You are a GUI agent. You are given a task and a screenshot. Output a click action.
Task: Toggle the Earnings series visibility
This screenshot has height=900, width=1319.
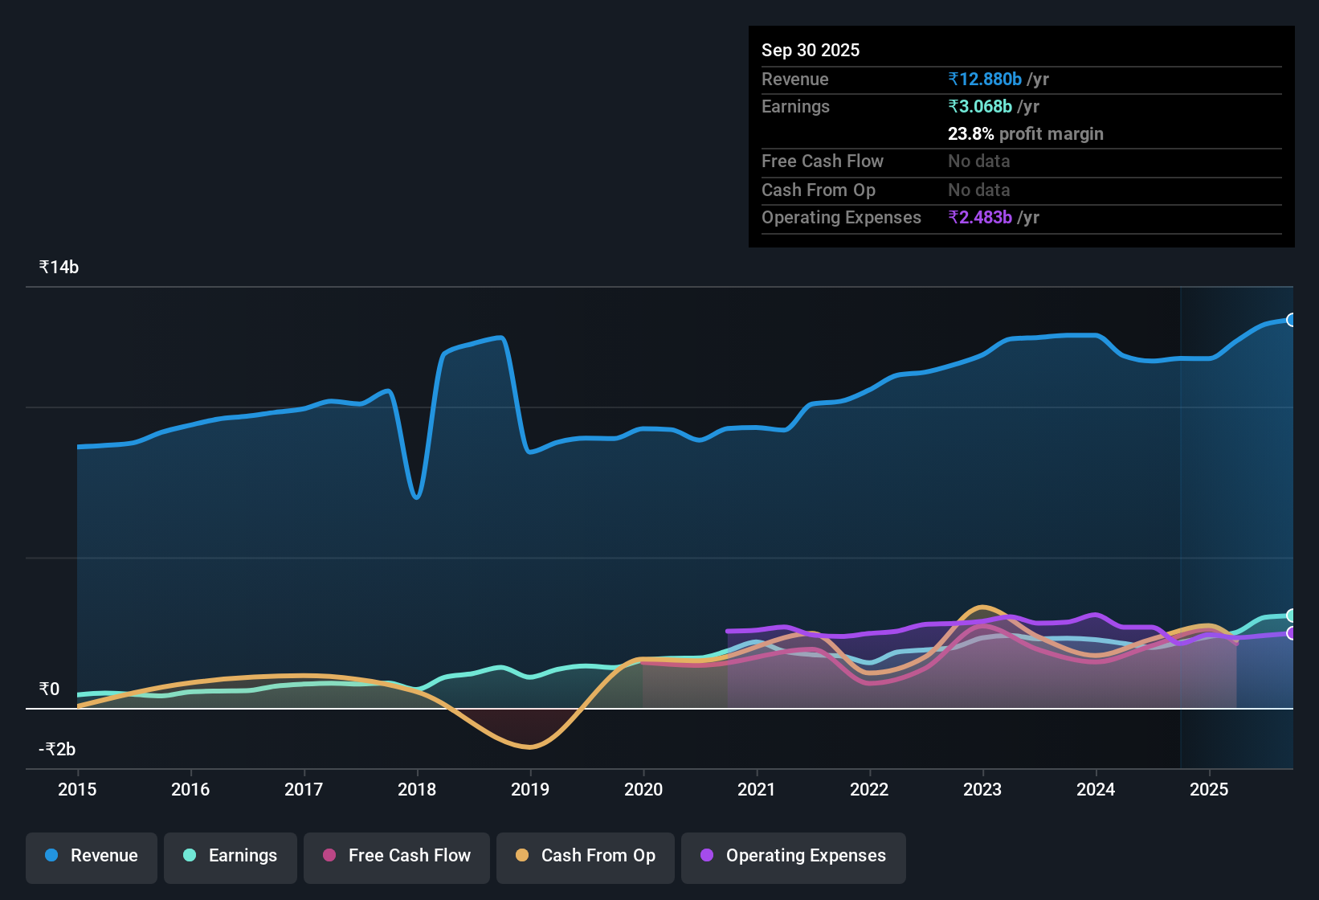(230, 856)
